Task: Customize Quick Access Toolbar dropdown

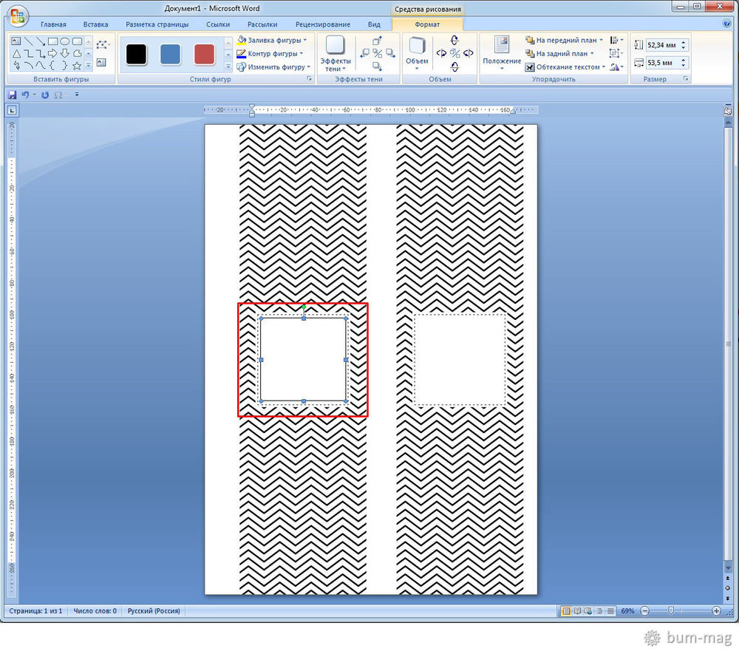Action: tap(77, 95)
